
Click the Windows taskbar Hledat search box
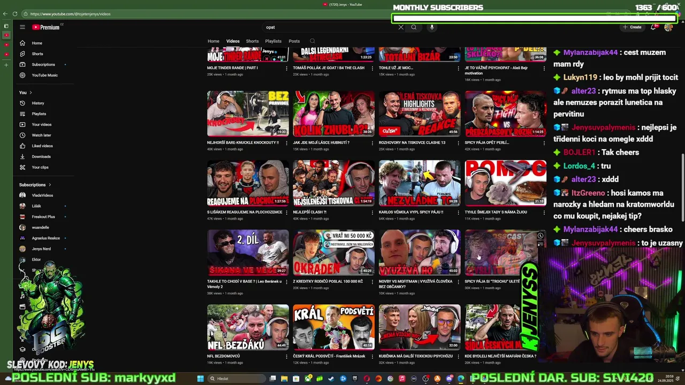point(236,379)
